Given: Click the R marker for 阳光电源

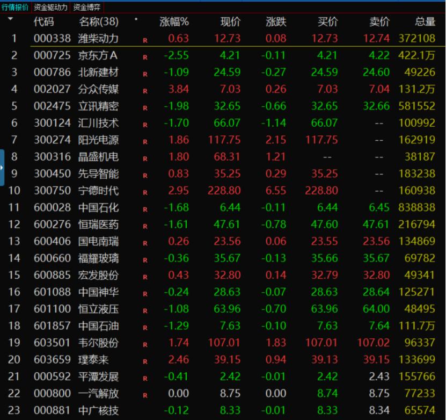Looking at the screenshot, I should pyautogui.click(x=145, y=142).
